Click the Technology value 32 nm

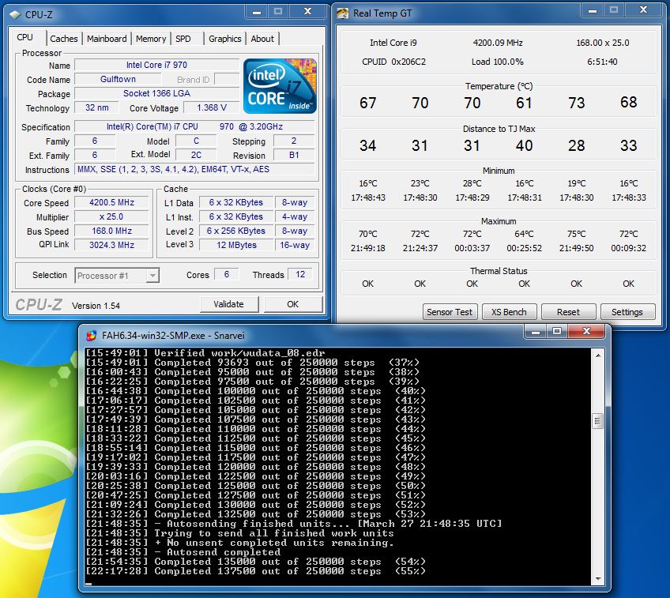96,107
